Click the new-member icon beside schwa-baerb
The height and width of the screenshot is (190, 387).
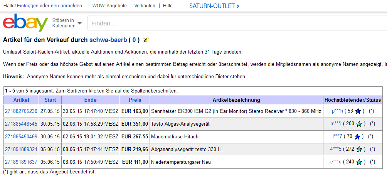146,40
